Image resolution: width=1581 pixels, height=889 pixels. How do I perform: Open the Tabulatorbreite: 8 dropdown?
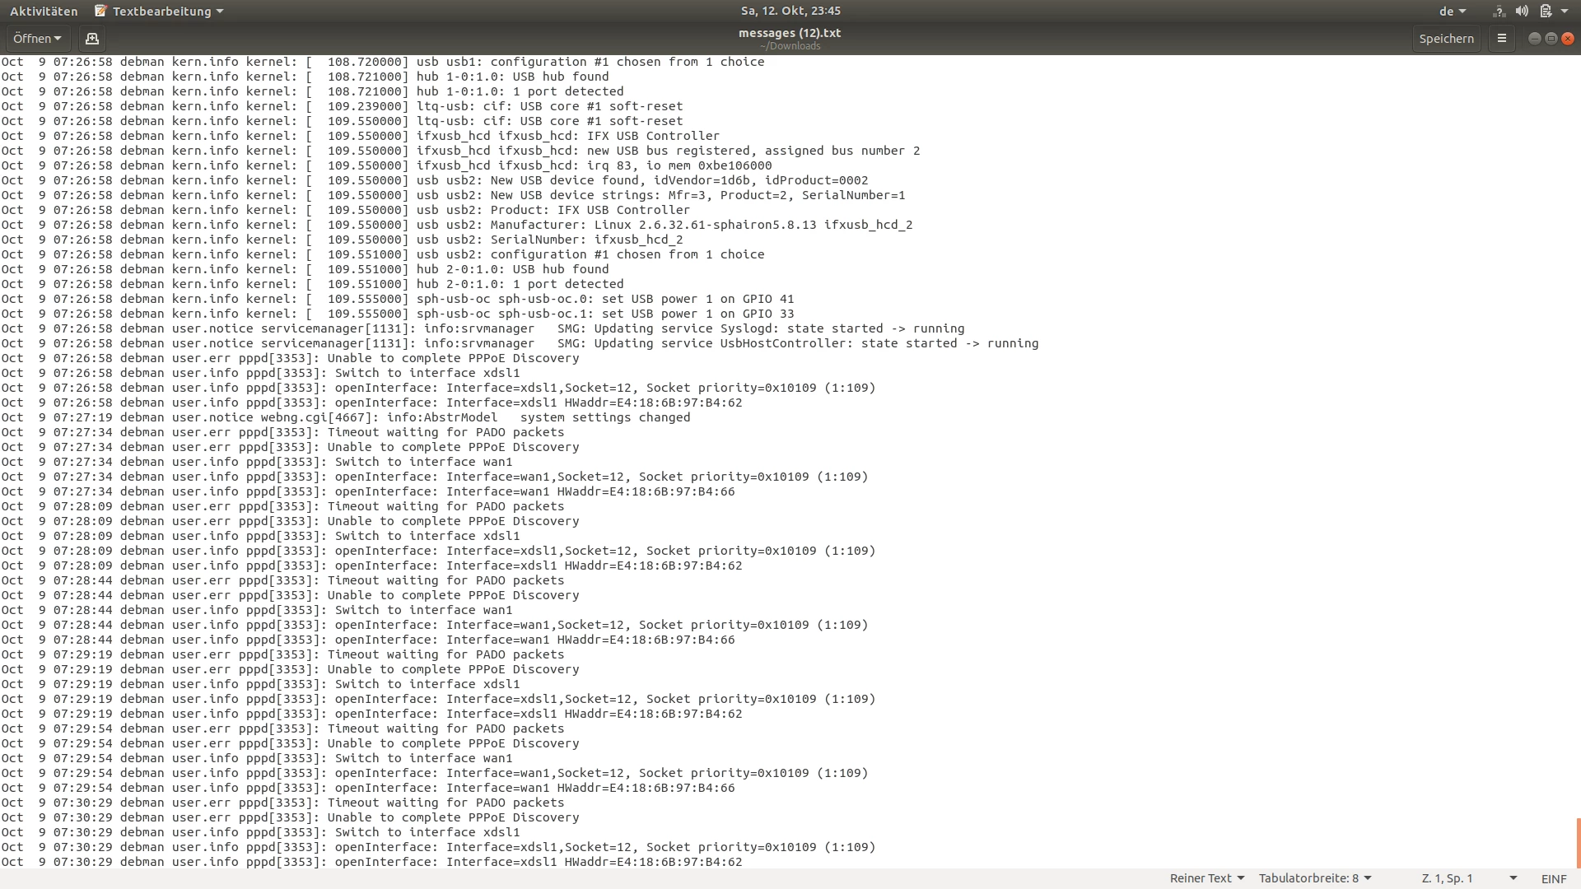[1314, 878]
